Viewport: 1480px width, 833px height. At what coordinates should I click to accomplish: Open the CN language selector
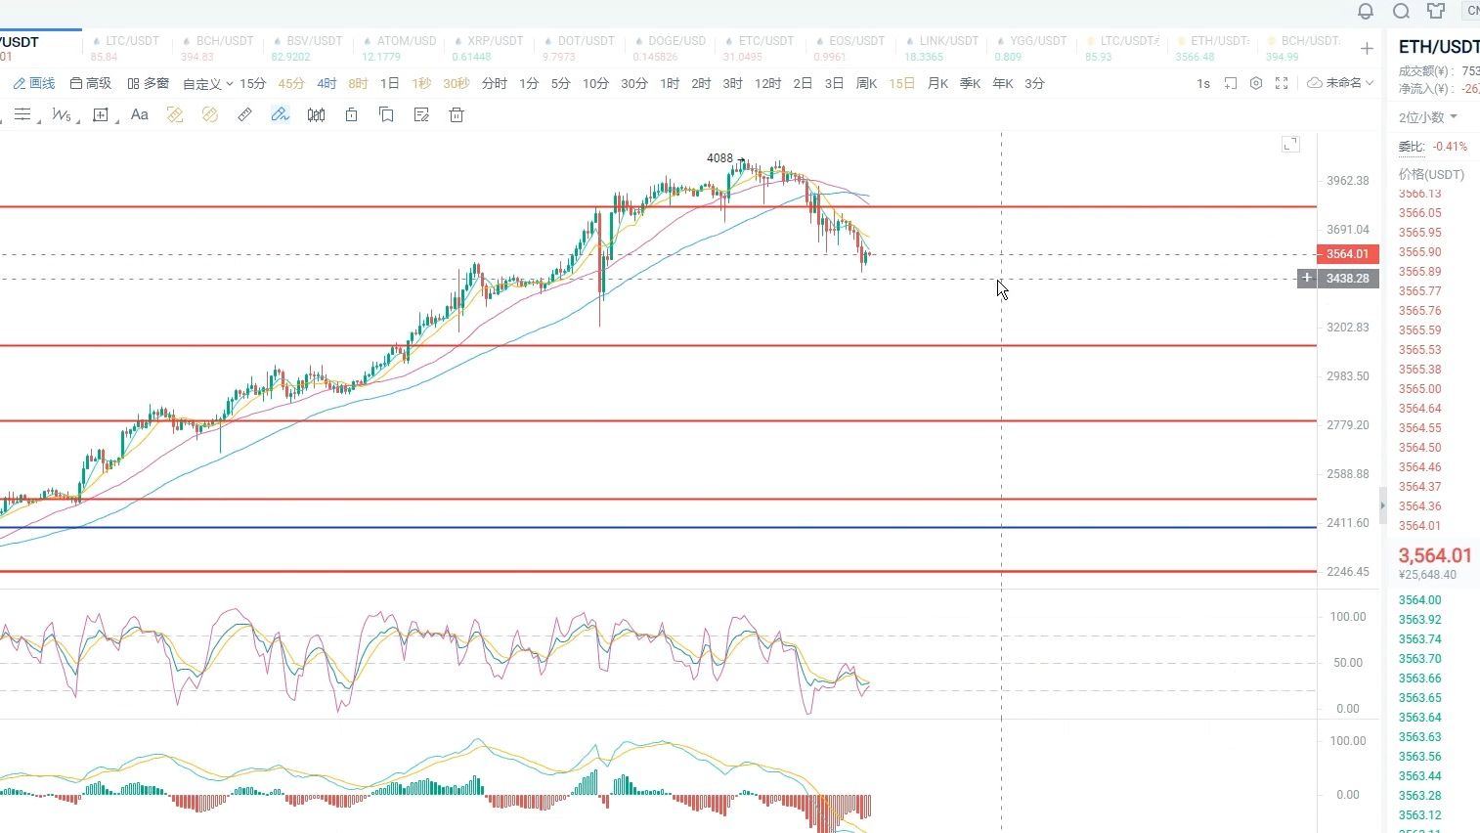point(1471,11)
